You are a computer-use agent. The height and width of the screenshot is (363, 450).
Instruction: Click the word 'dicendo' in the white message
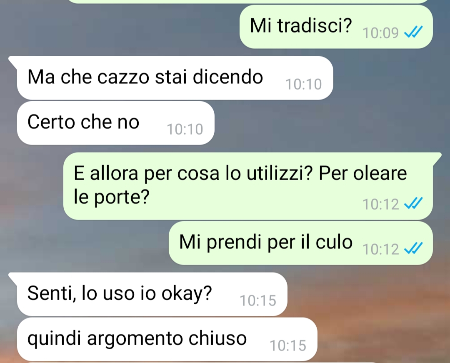tap(228, 77)
